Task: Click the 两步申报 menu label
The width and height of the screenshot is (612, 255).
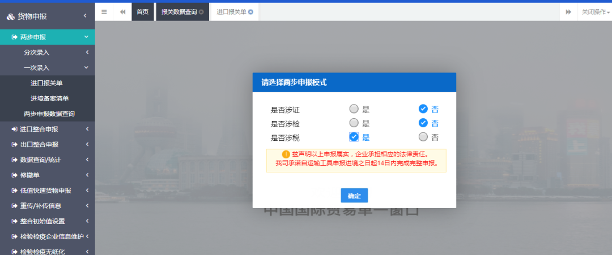Action: point(33,37)
